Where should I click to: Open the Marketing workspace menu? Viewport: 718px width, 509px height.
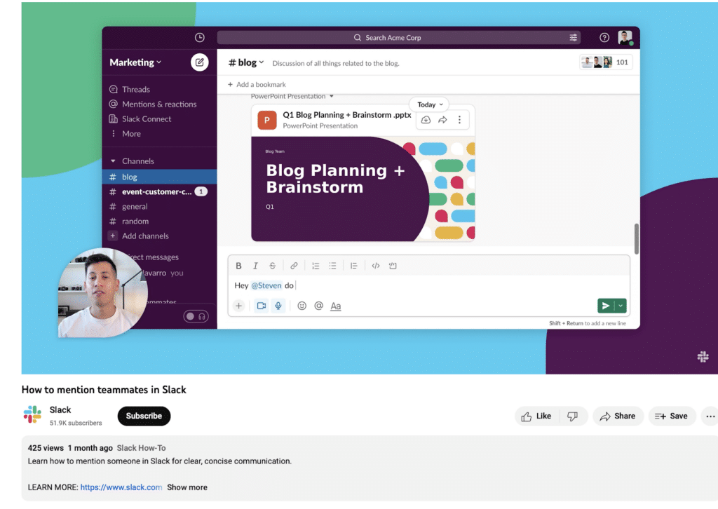tap(135, 62)
